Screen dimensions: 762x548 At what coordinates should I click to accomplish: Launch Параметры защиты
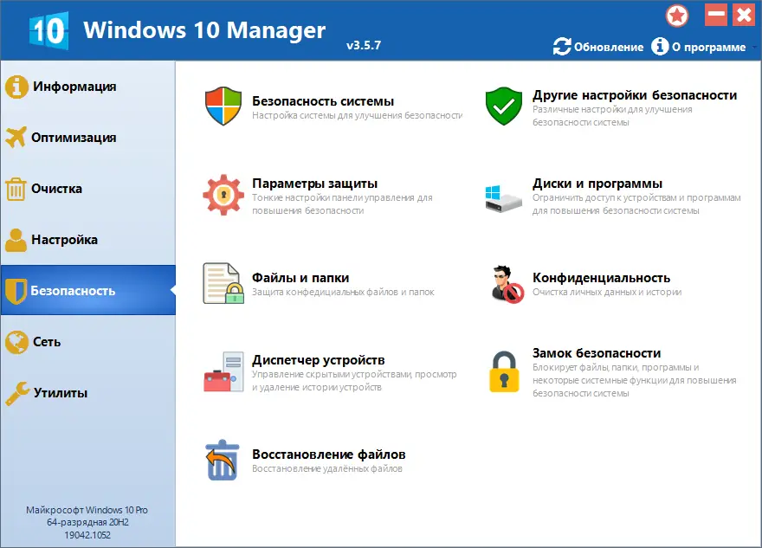click(314, 184)
